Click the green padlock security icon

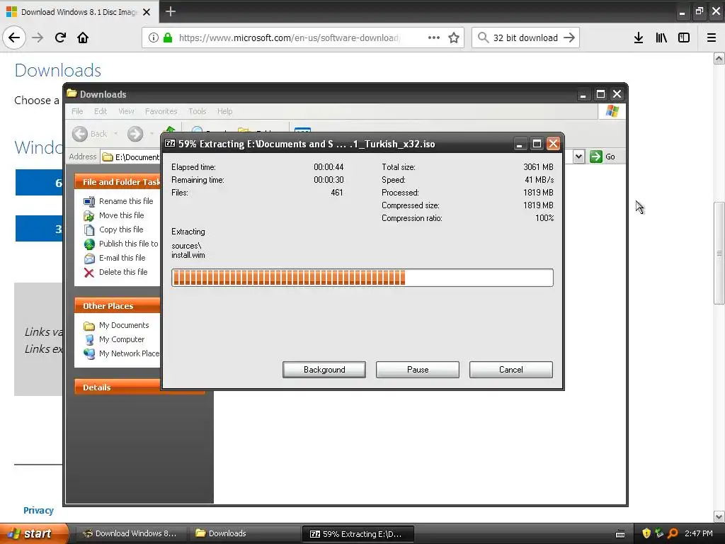pyautogui.click(x=168, y=38)
